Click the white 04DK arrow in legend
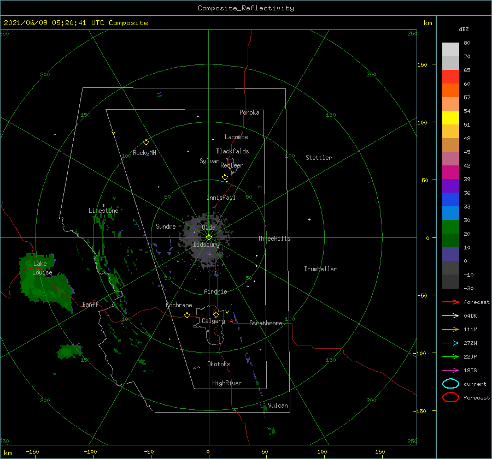The image size is (492, 459). pyautogui.click(x=450, y=315)
